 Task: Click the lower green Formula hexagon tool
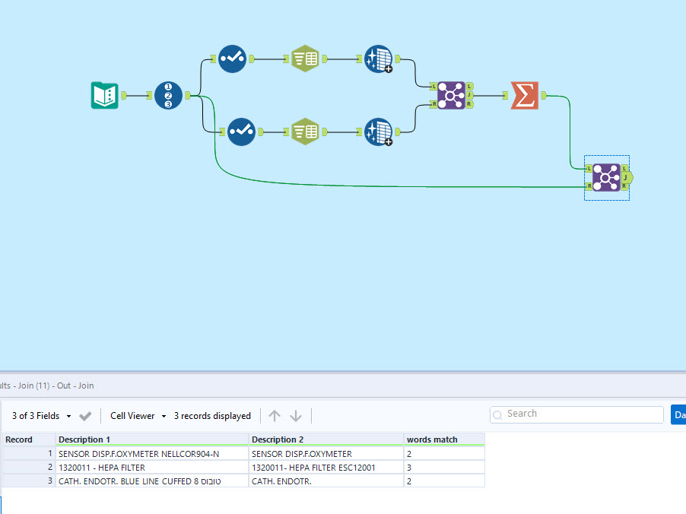(306, 132)
